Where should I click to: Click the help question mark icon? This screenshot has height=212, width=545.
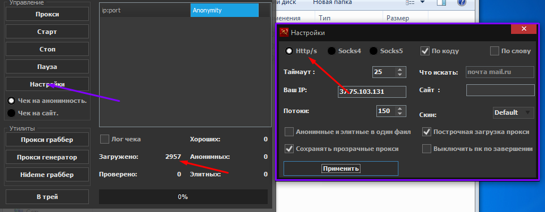[x=462, y=2]
